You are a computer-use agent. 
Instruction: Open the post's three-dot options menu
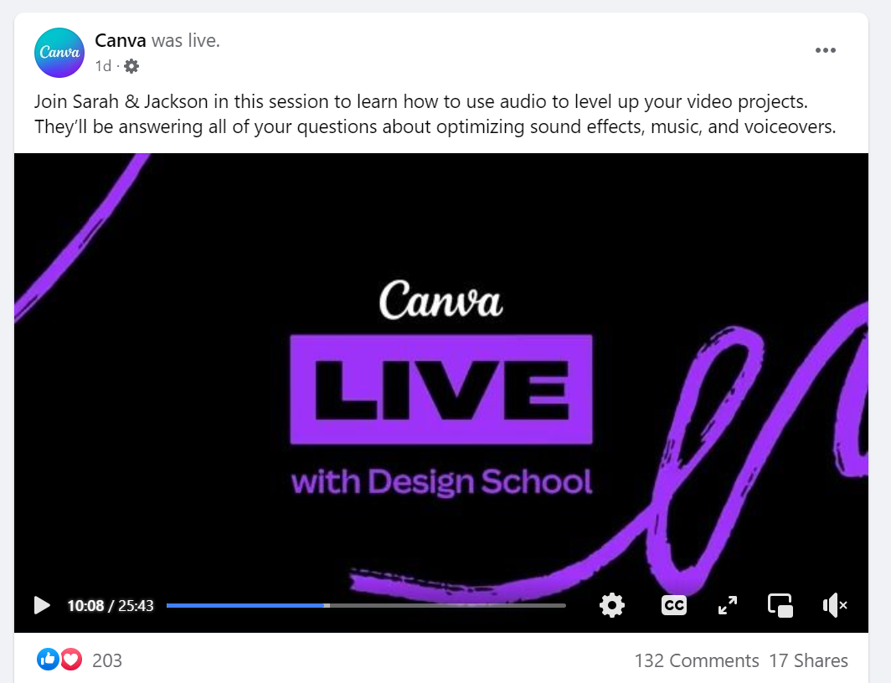pyautogui.click(x=825, y=50)
